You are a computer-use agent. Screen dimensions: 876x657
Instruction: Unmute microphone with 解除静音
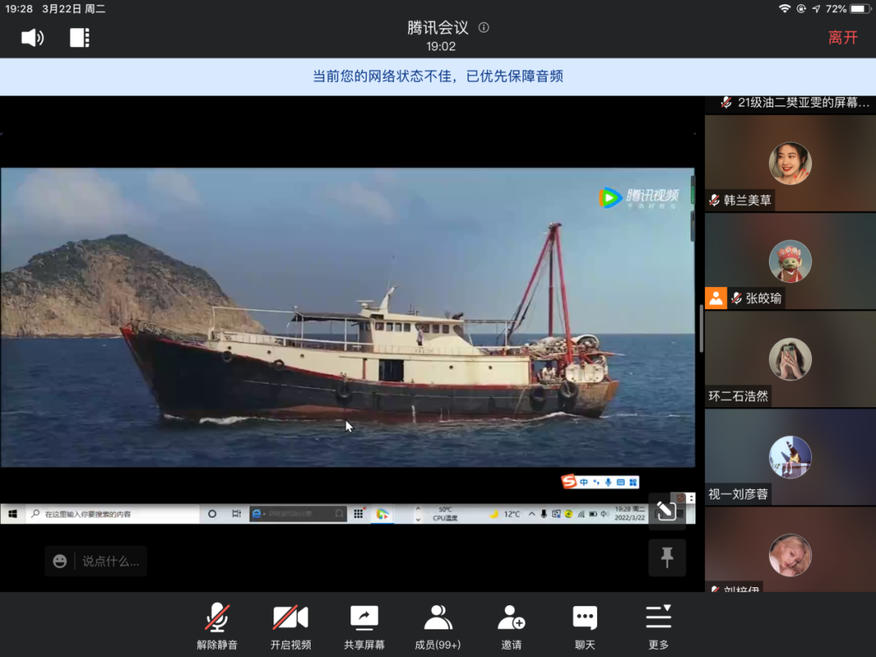[x=217, y=627]
